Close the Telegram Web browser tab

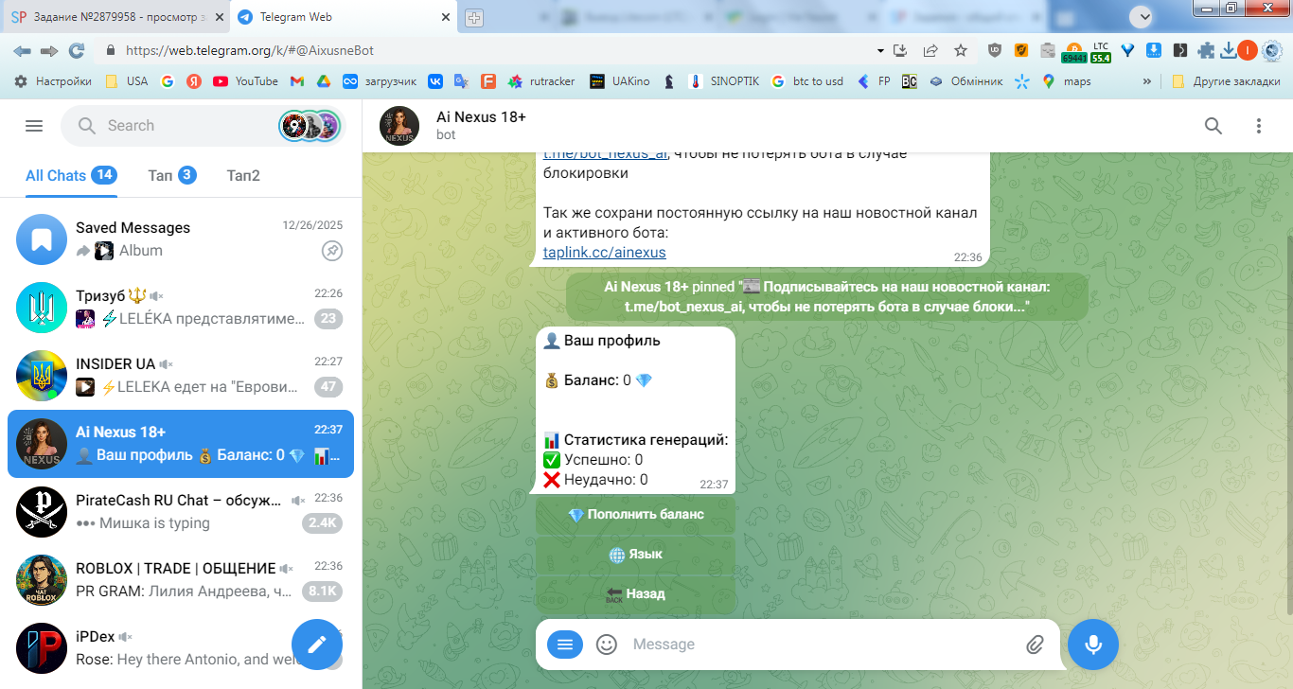point(446,17)
